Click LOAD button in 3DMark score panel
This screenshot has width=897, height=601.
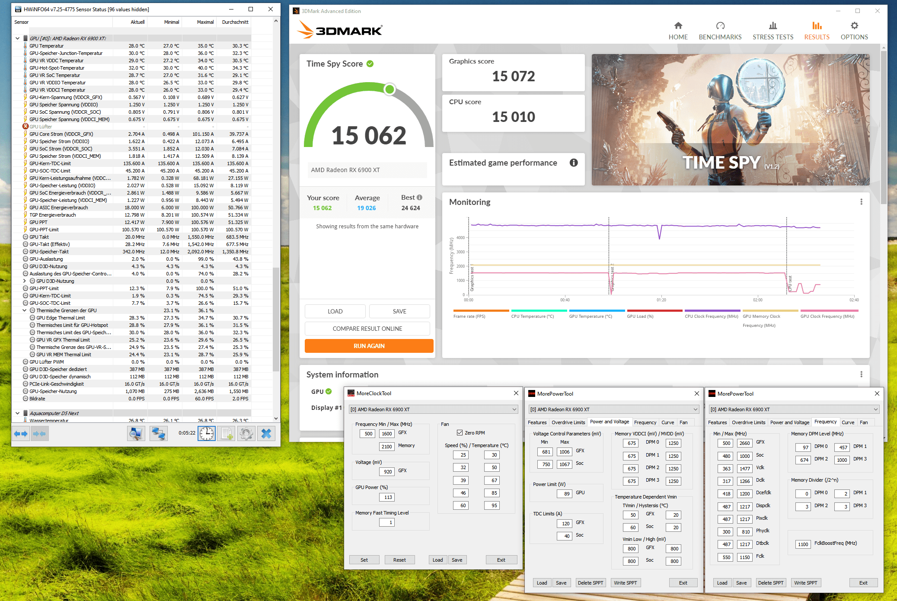click(335, 311)
